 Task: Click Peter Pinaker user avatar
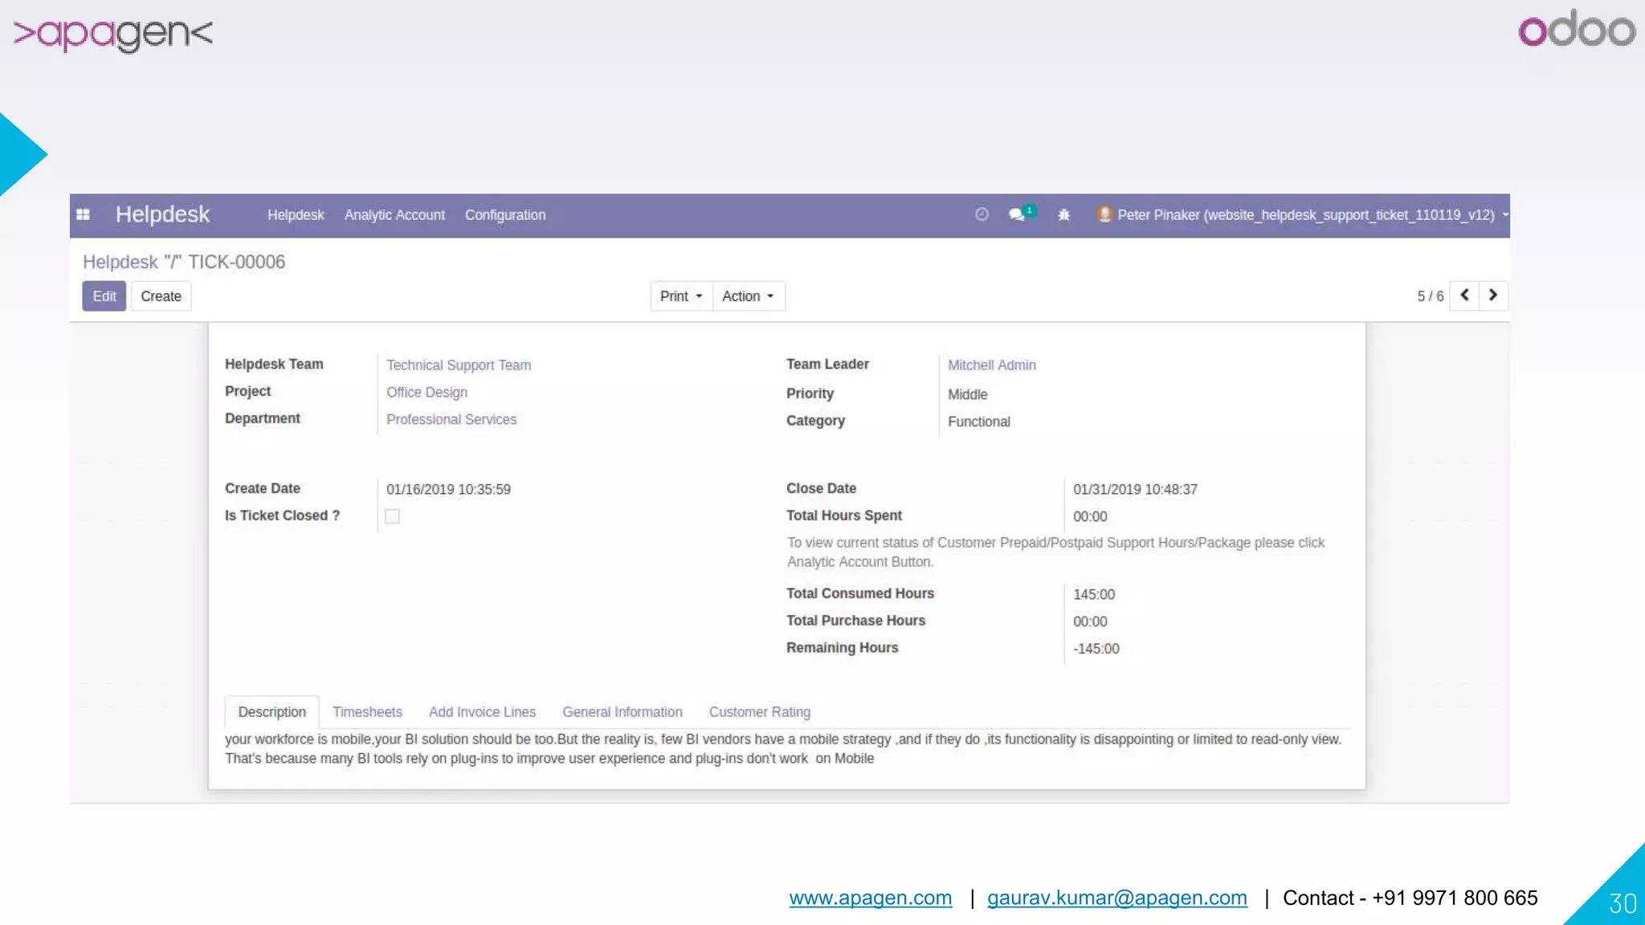coord(1104,214)
